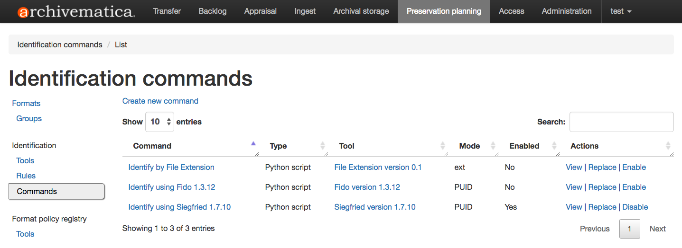Expand the test user menu
682x248 pixels.
point(621,11)
